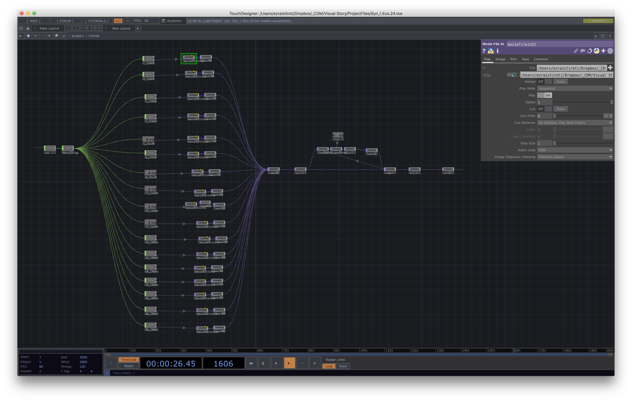The height and width of the screenshot is (401, 632).
Task: Switch to the Trim parameter tab
Action: (513, 59)
